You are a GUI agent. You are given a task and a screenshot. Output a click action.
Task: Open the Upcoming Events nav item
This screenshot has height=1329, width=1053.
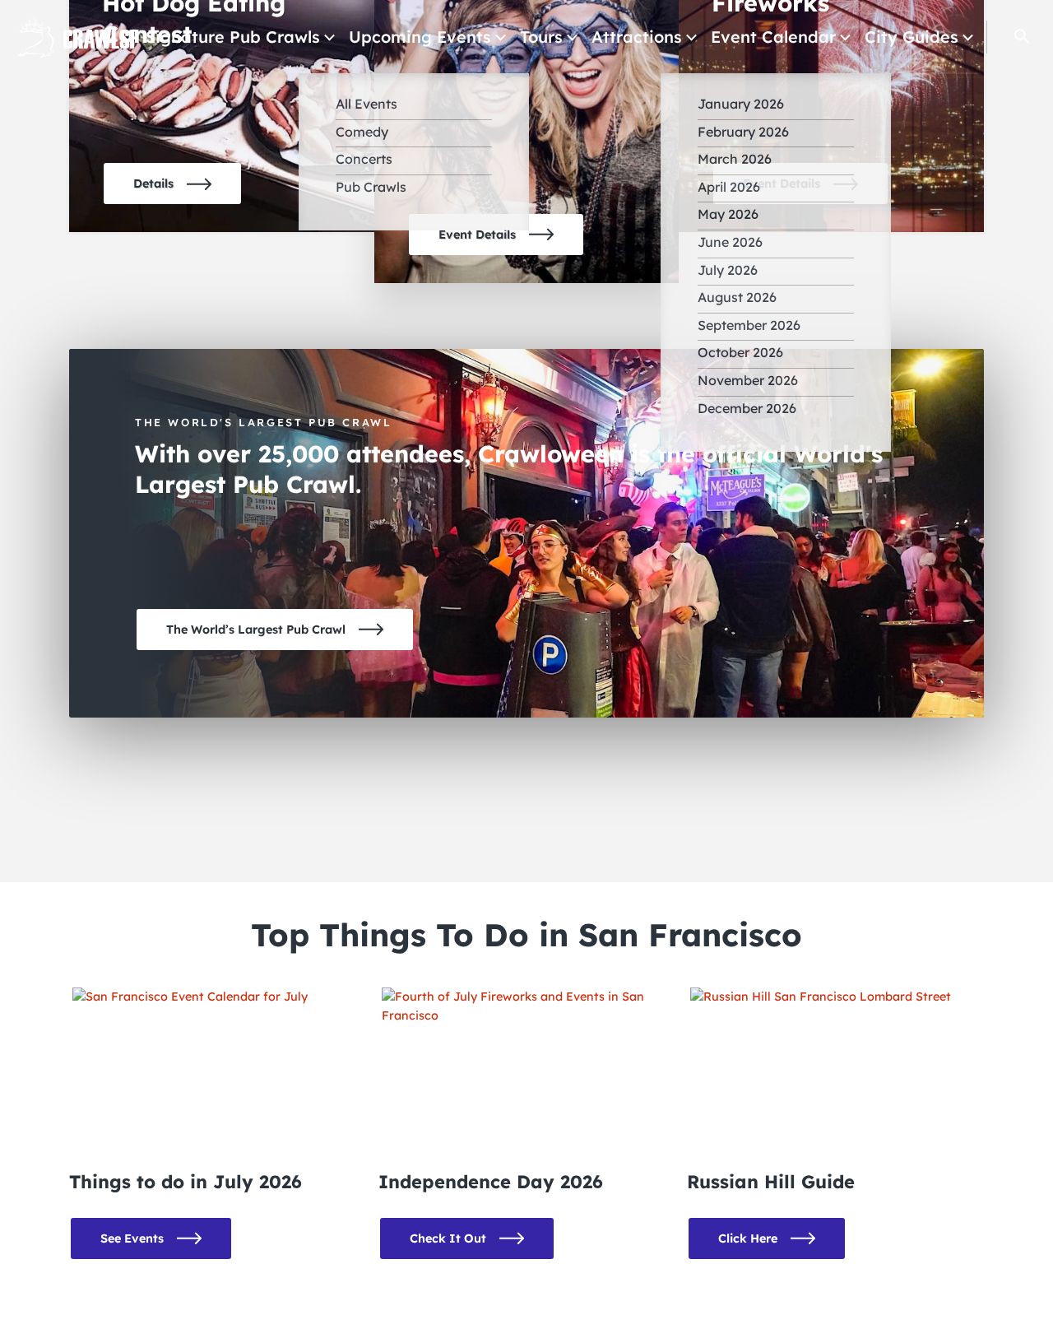click(420, 37)
